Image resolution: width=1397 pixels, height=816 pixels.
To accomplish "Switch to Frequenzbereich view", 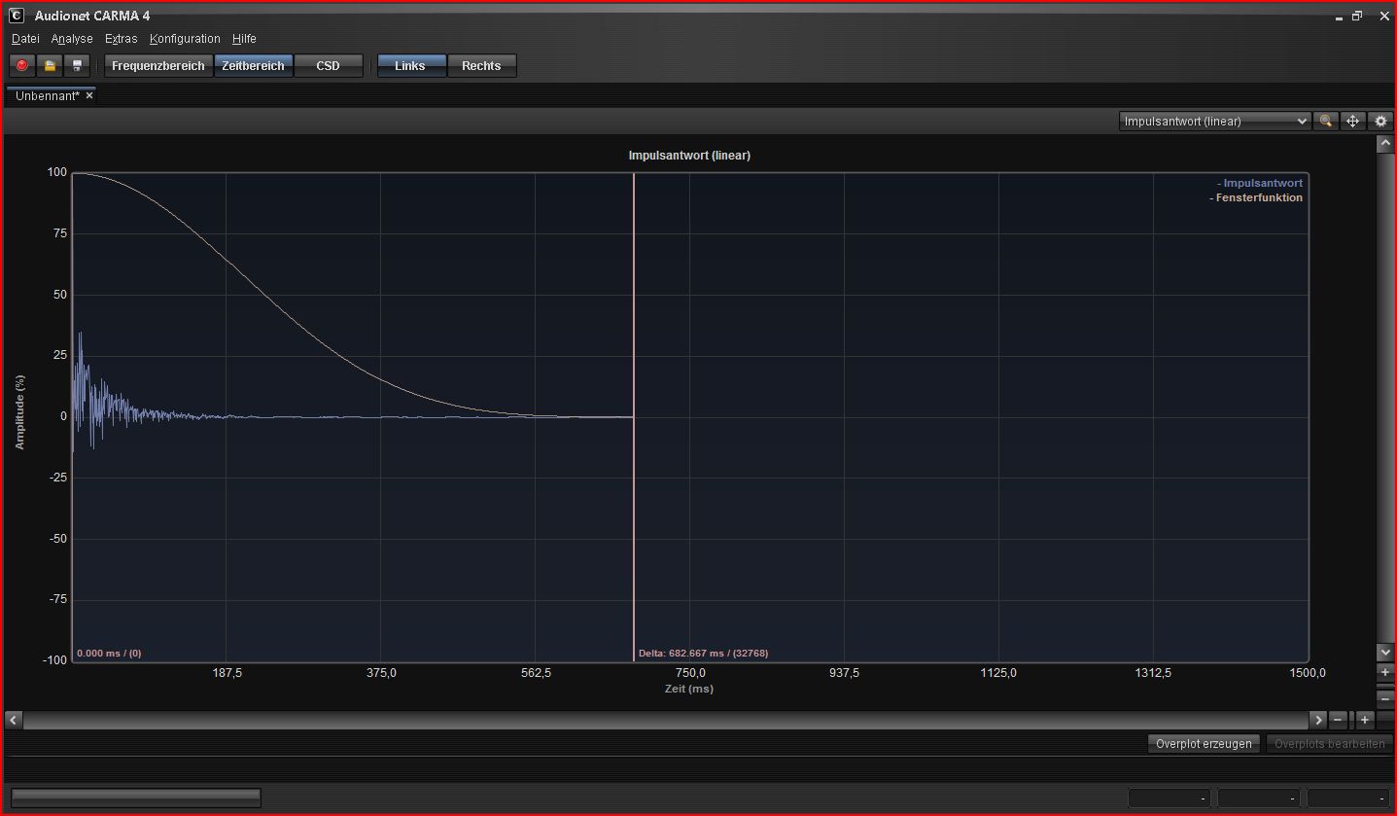I will [158, 66].
